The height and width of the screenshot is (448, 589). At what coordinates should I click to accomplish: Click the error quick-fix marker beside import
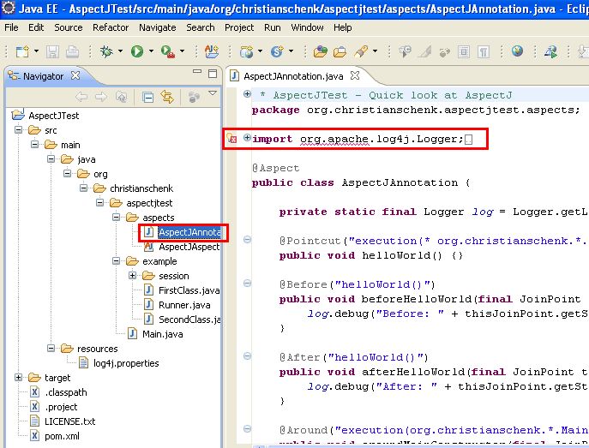click(231, 139)
